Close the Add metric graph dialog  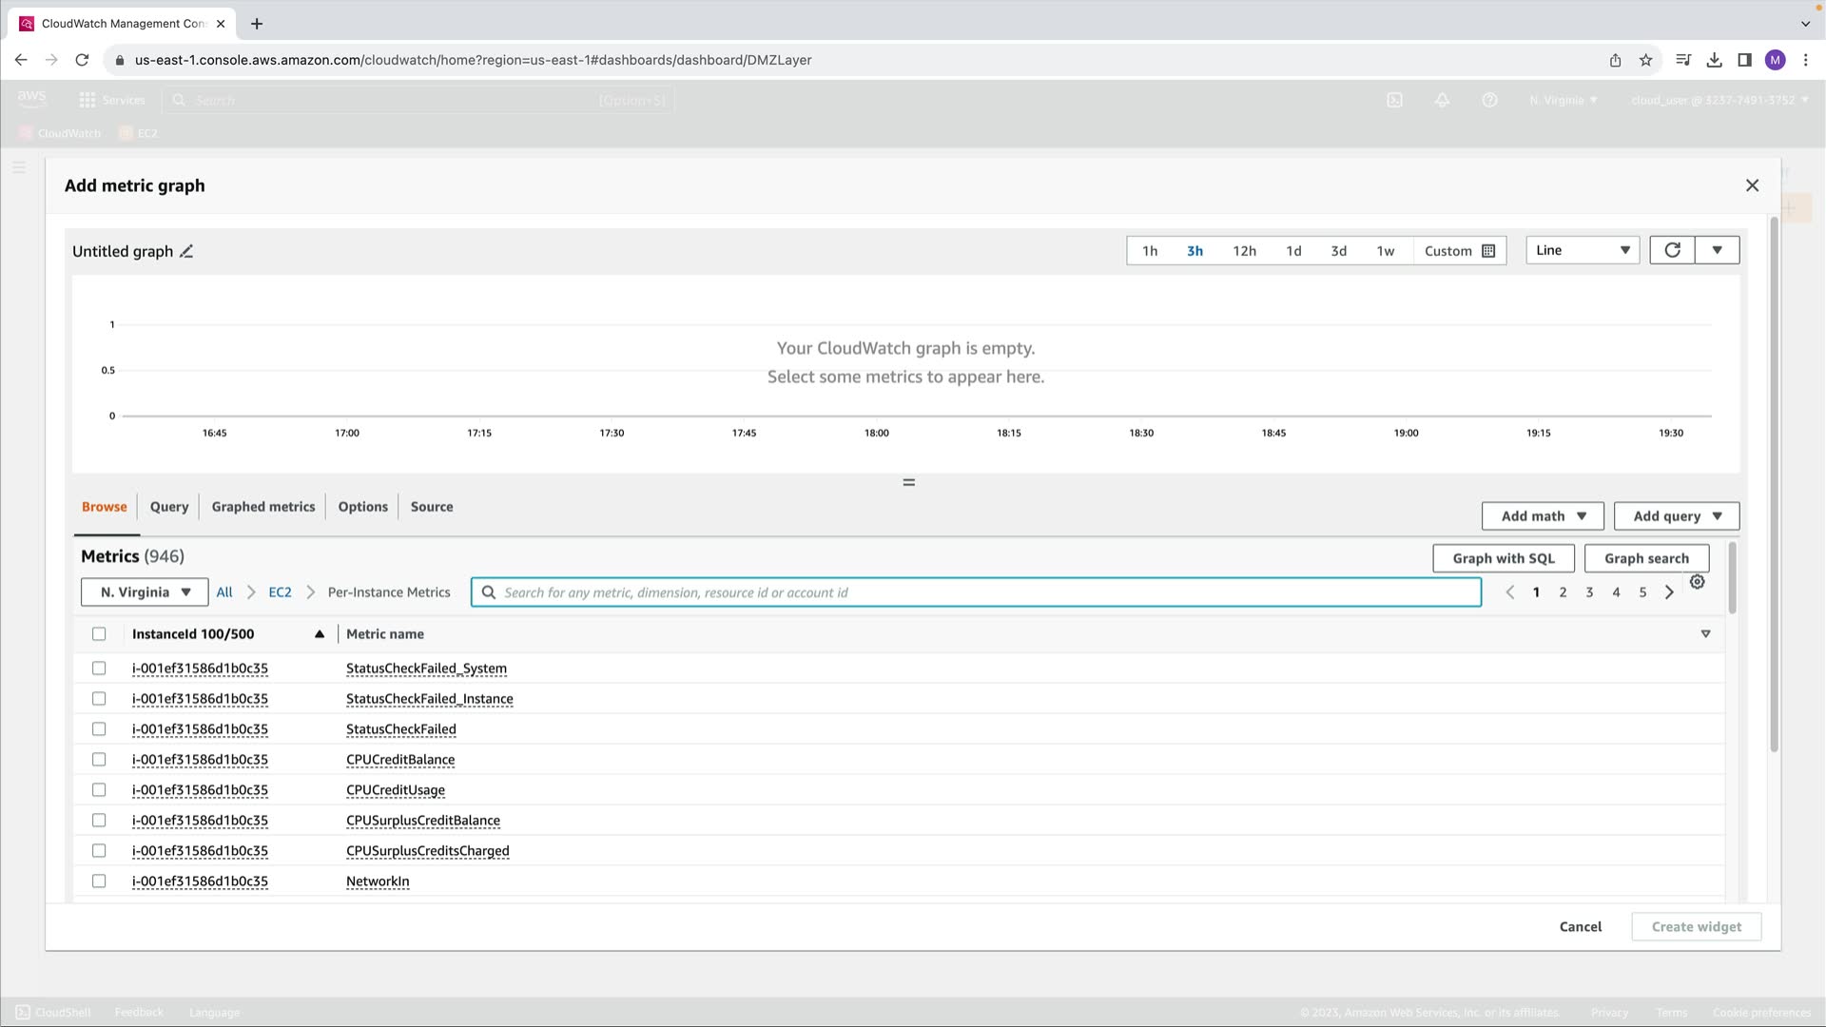point(1752,185)
